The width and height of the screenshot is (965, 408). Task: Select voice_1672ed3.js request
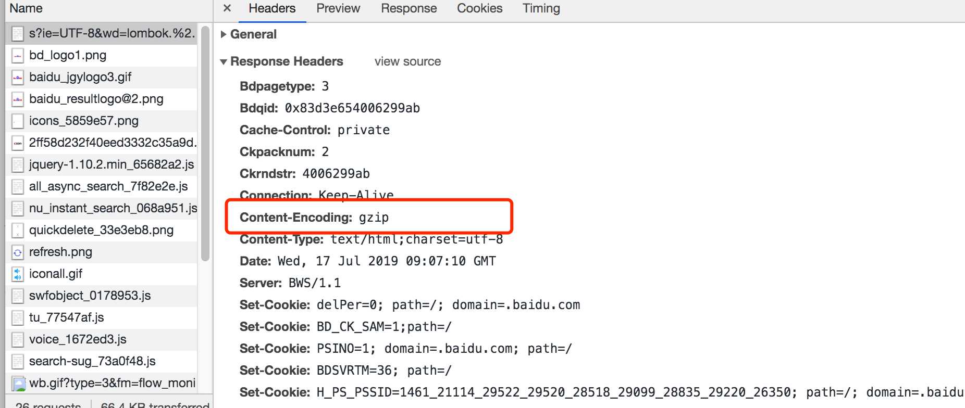click(x=101, y=339)
